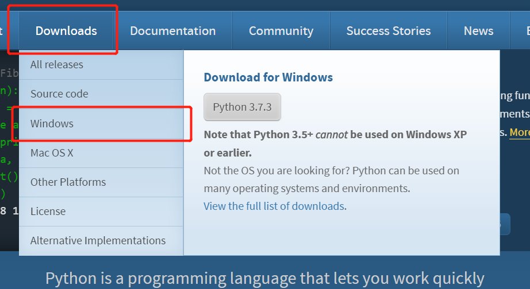This screenshot has height=289, width=530.
Task: Switch to the News tab
Action: [478, 31]
